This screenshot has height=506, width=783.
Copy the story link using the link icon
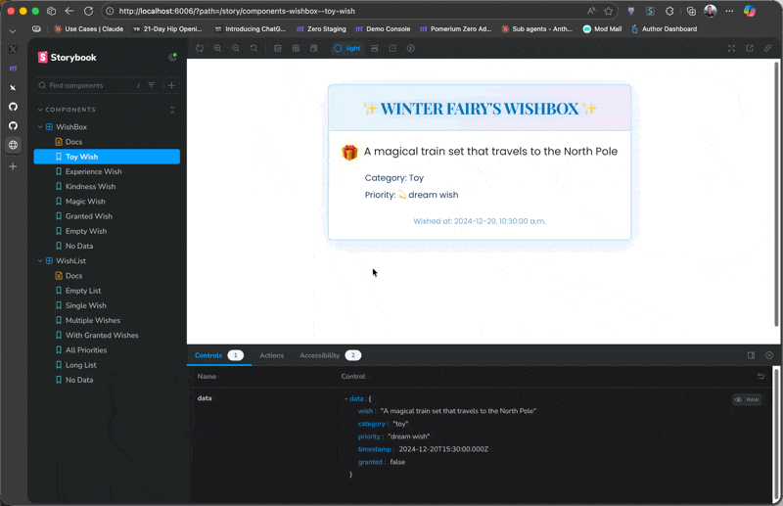point(767,48)
